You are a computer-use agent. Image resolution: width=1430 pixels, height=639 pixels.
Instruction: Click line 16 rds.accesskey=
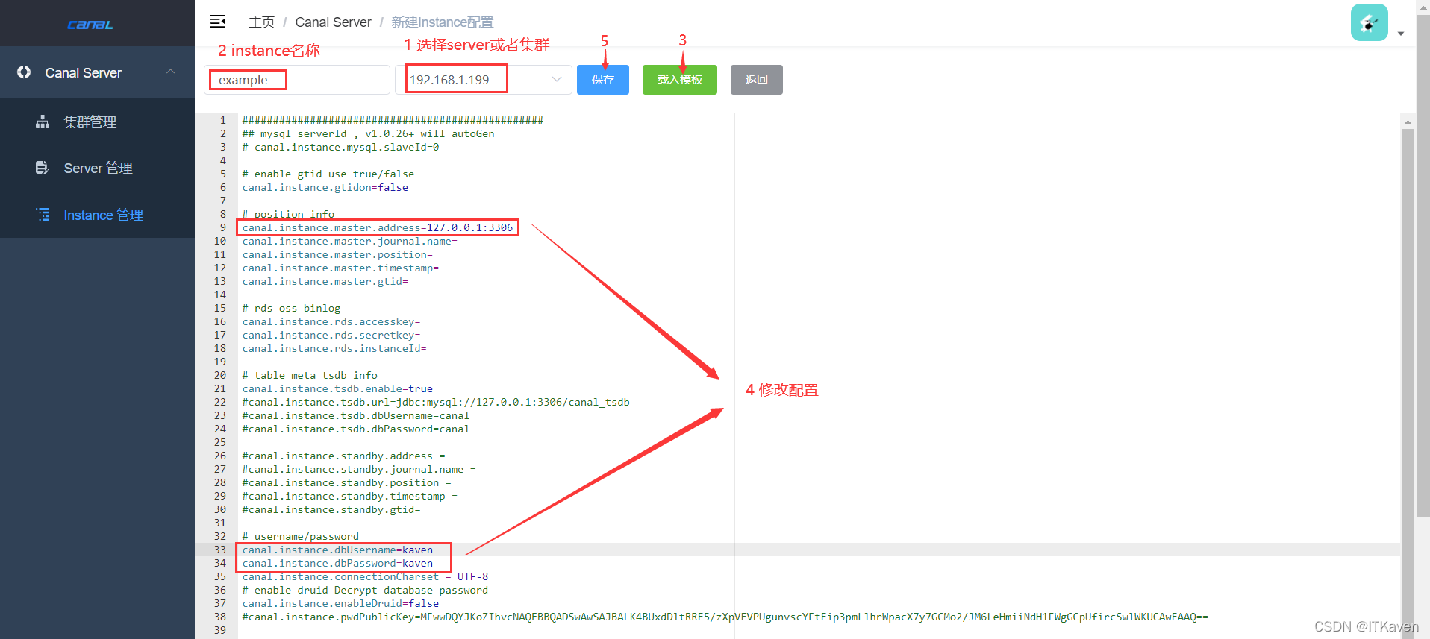[331, 321]
